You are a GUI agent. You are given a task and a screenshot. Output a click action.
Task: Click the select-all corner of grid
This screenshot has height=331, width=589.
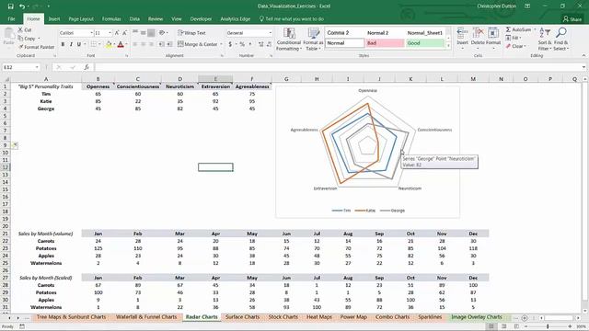pos(6,79)
